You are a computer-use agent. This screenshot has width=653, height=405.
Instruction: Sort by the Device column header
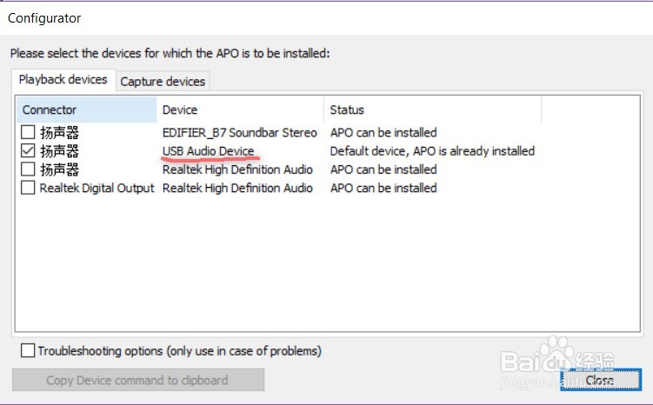[x=240, y=110]
